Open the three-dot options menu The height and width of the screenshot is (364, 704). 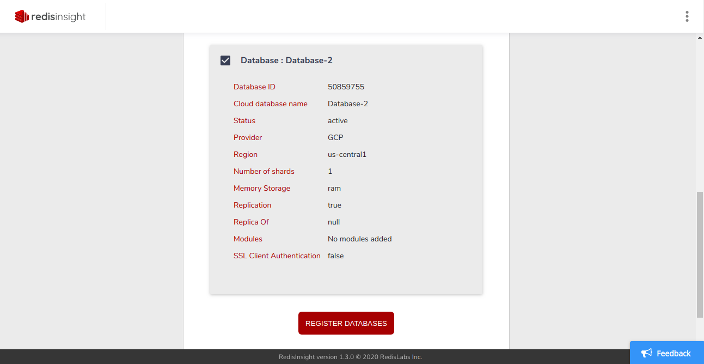pyautogui.click(x=687, y=16)
